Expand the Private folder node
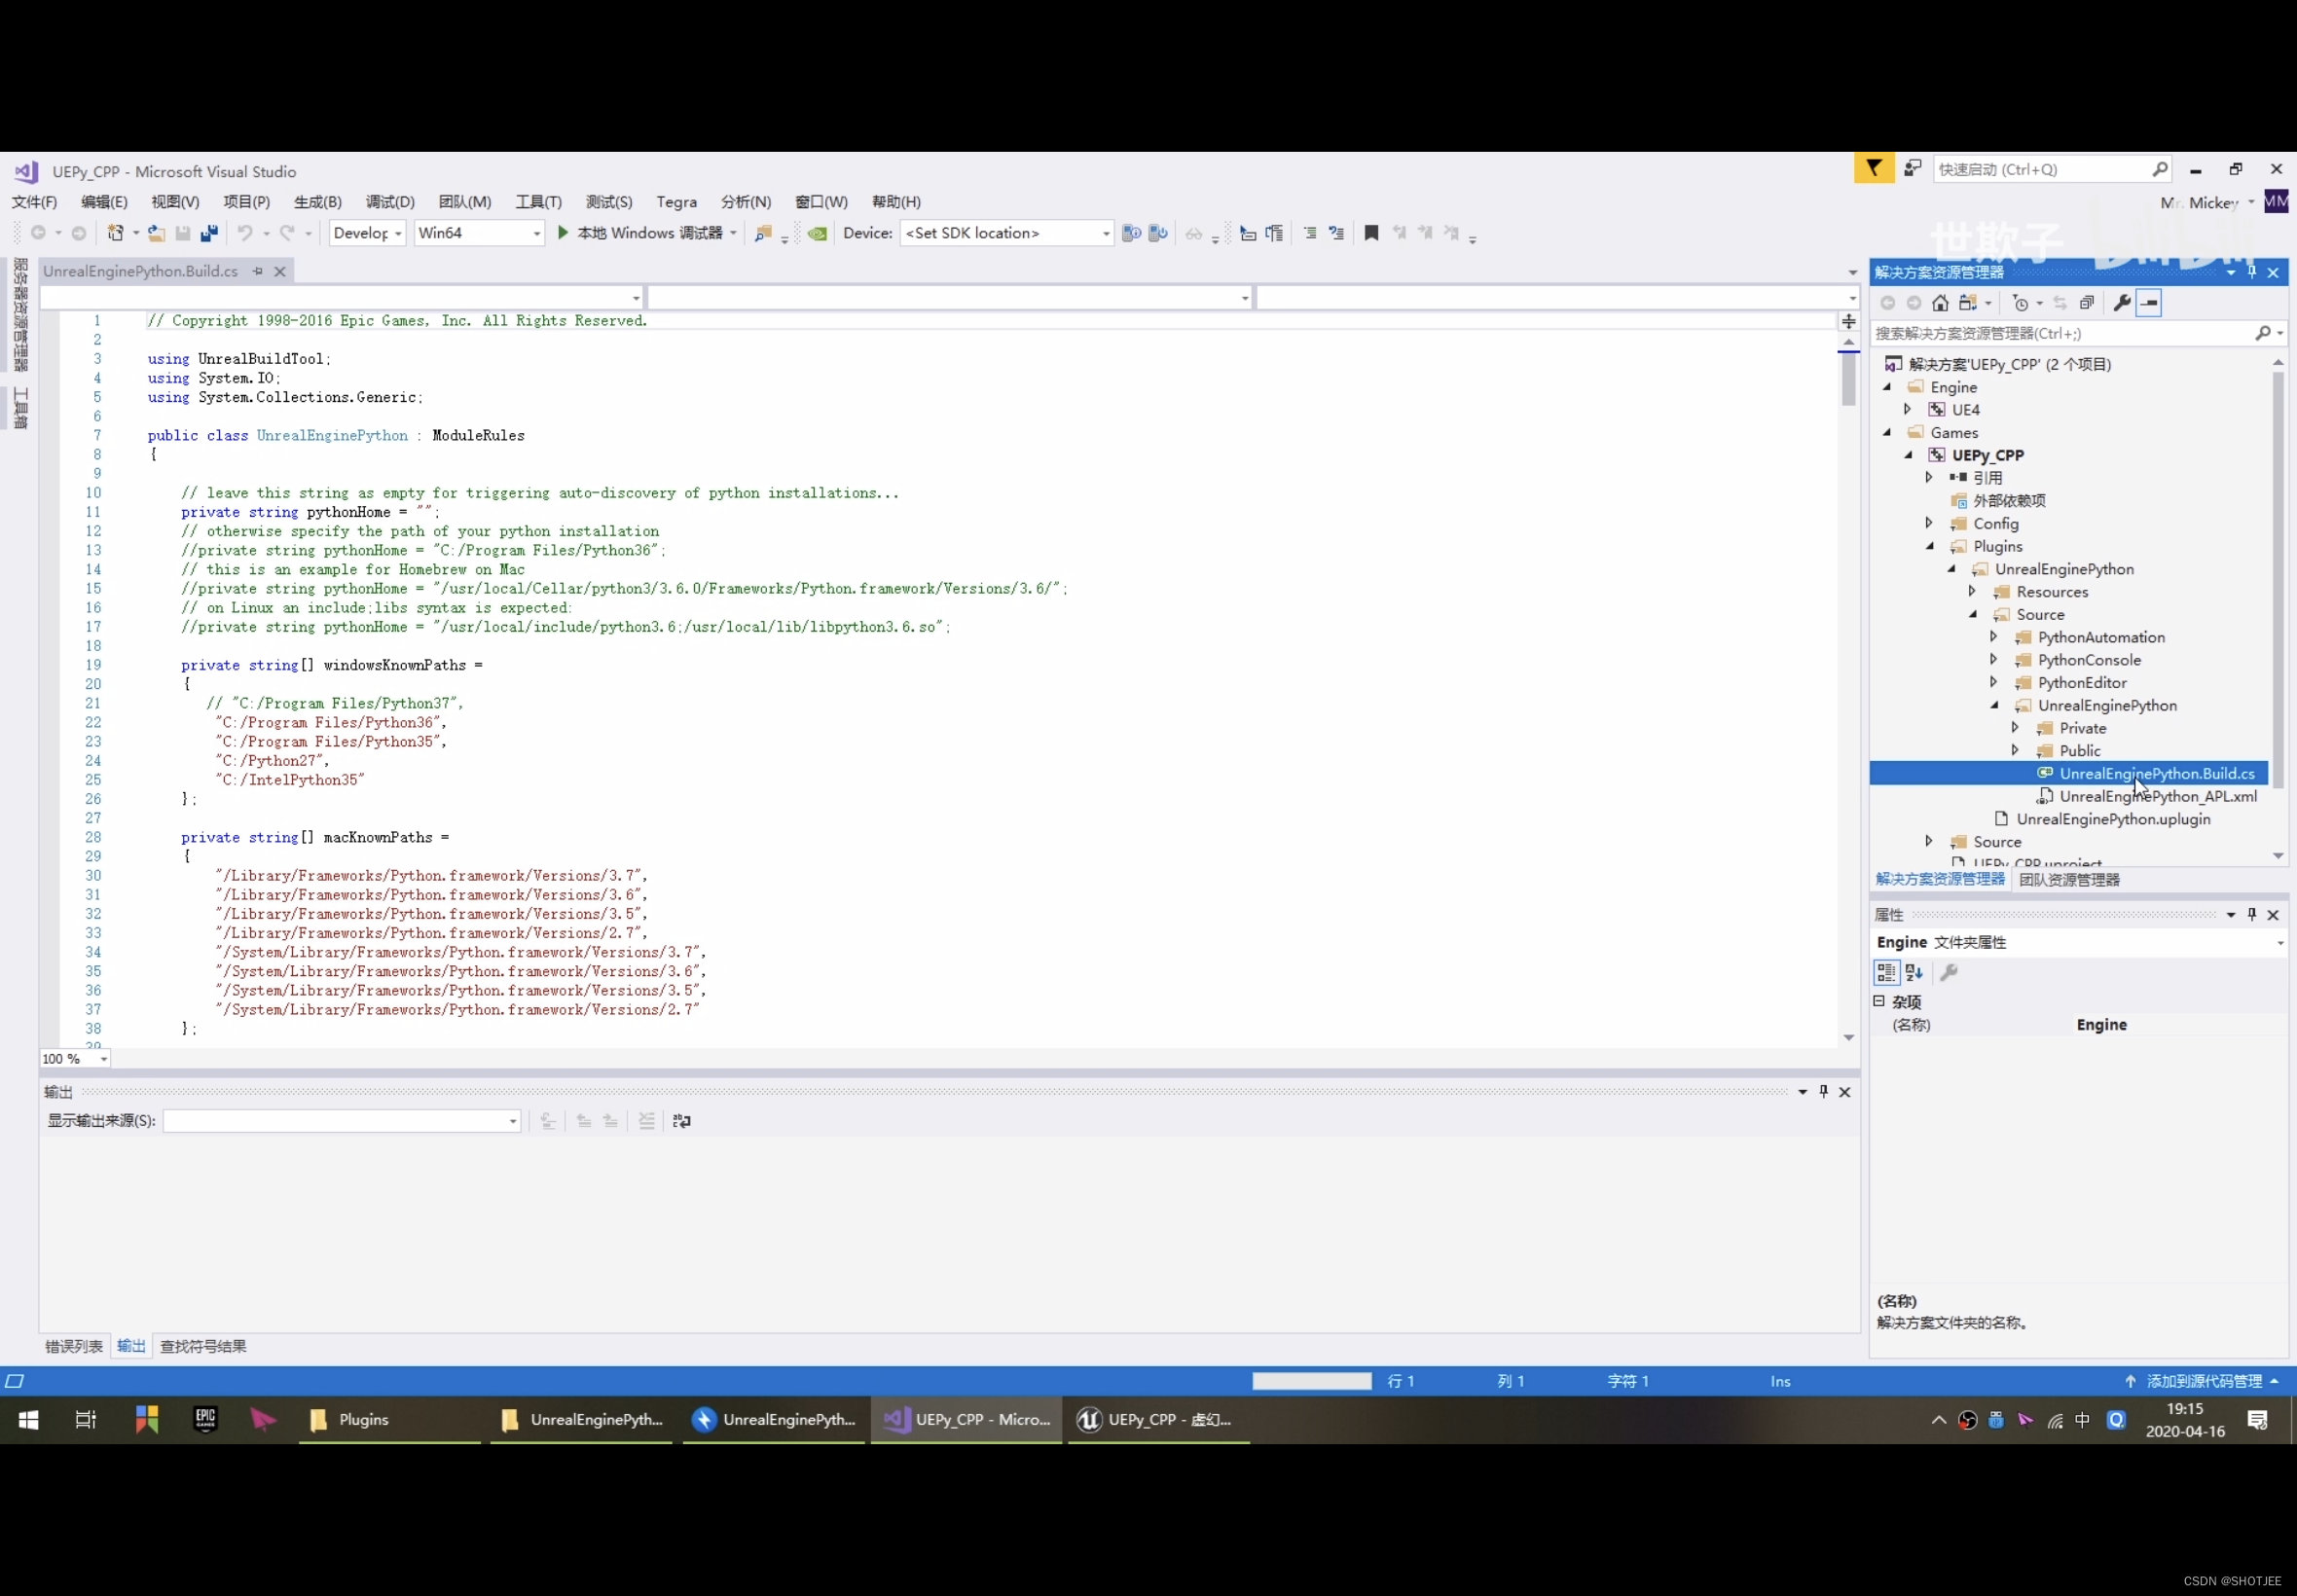Screen dimensions: 2297x1596 tap(2015, 728)
